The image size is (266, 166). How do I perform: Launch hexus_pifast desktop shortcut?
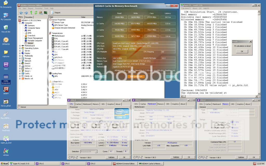click(x=6, y=103)
